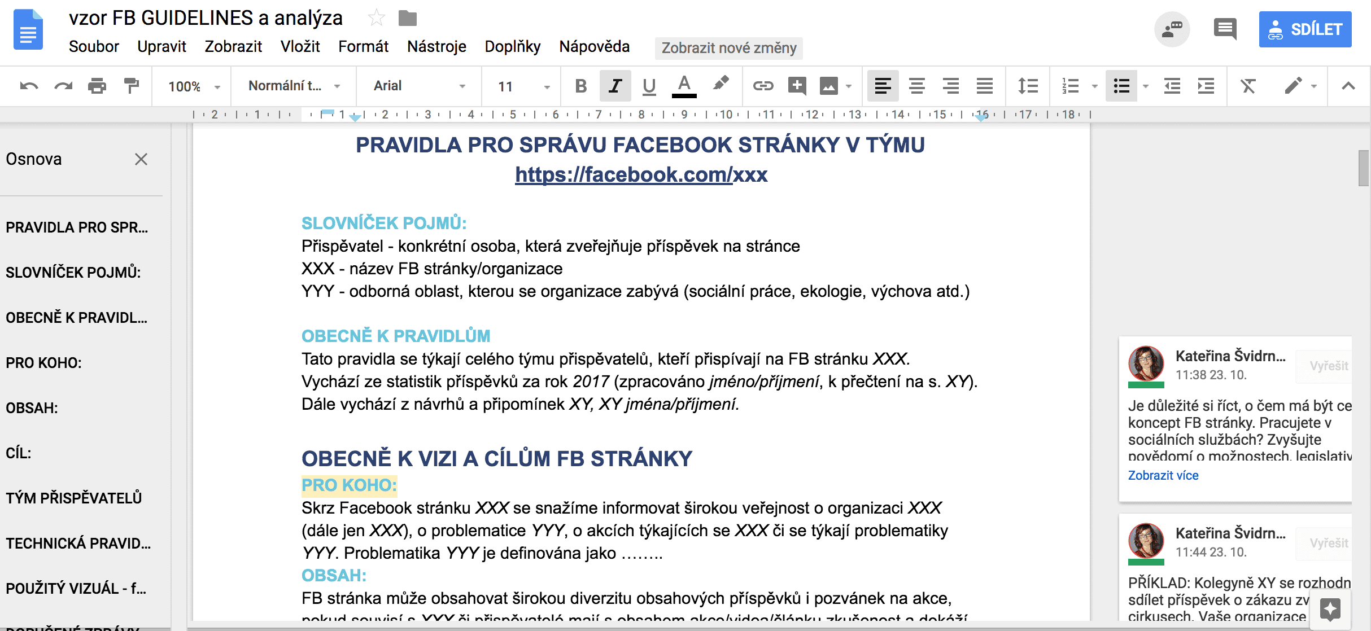Decrease indent icon in toolbar
This screenshot has width=1371, height=631.
click(1172, 86)
